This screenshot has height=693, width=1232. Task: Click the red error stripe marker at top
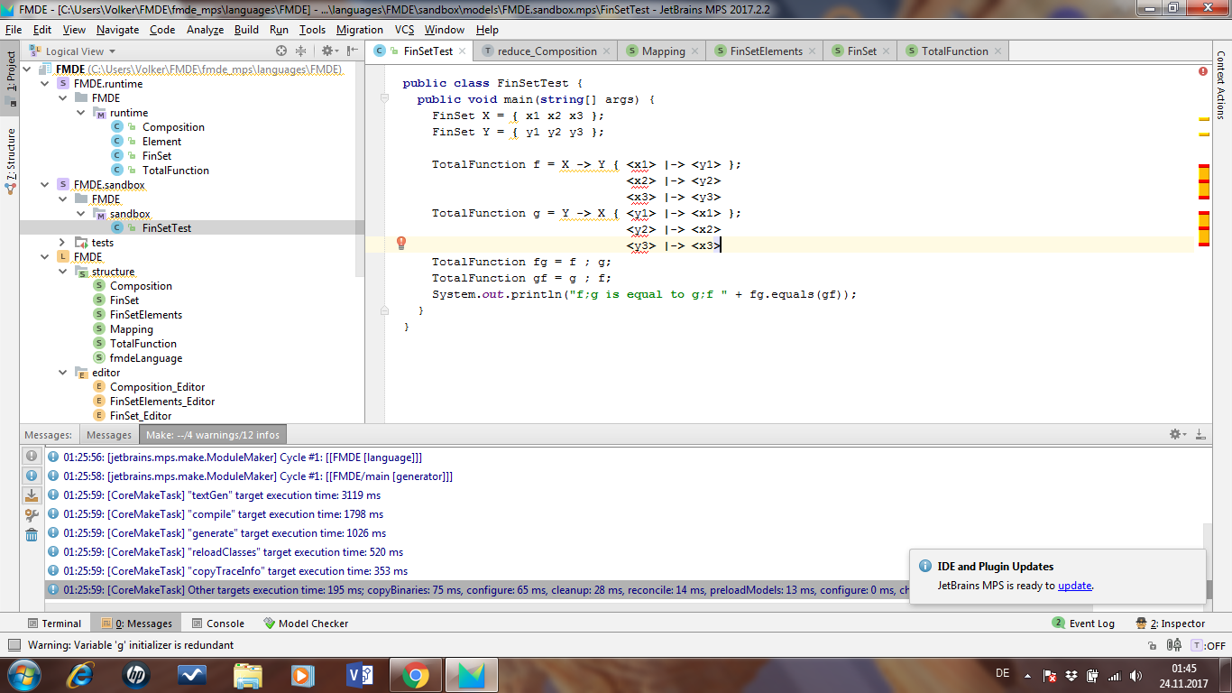(1203, 70)
